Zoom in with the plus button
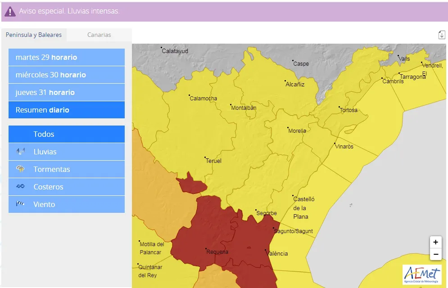Viewport: 448px width, 288px height. pyautogui.click(x=435, y=242)
